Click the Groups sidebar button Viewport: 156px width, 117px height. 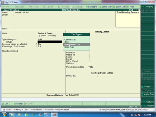(148, 87)
